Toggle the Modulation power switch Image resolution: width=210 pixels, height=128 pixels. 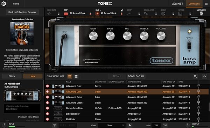click(156, 14)
